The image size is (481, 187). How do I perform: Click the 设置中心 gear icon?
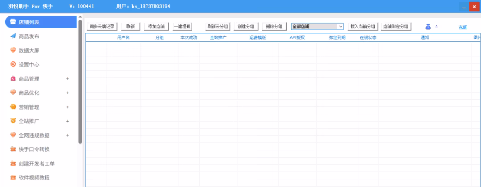pyautogui.click(x=13, y=65)
